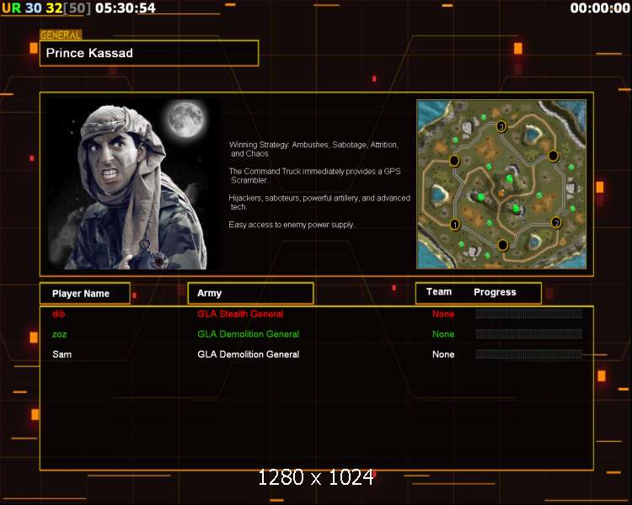
Task: Click dib's GLA Stealth General army
Action: click(x=241, y=314)
